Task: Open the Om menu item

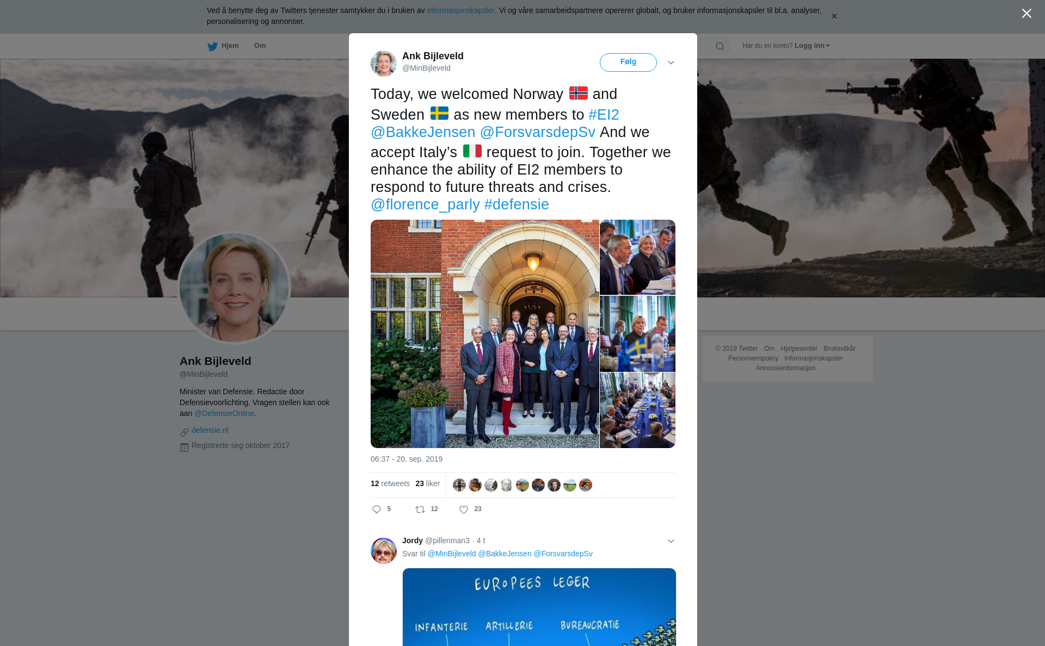Action: [x=260, y=46]
